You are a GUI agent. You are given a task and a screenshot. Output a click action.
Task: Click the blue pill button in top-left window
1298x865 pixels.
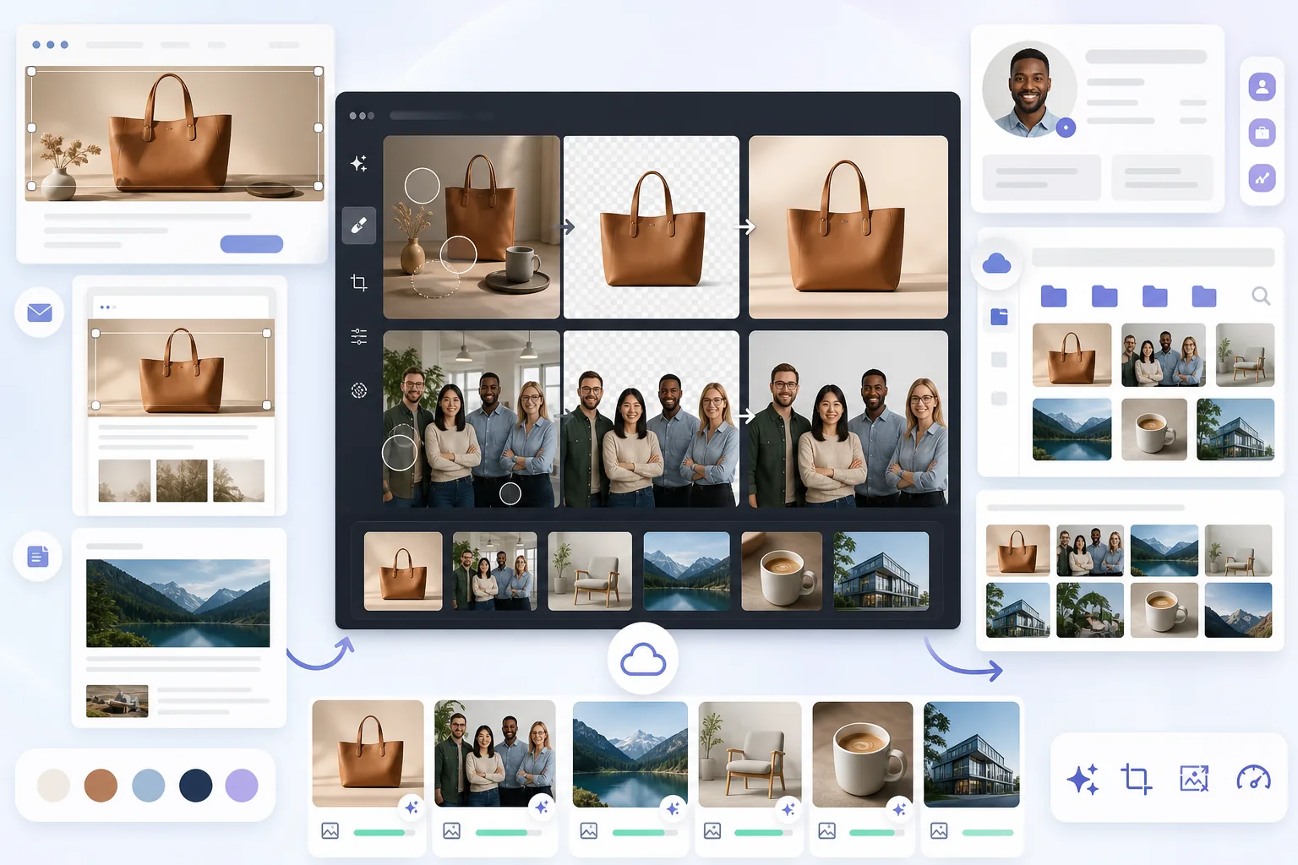tap(252, 244)
